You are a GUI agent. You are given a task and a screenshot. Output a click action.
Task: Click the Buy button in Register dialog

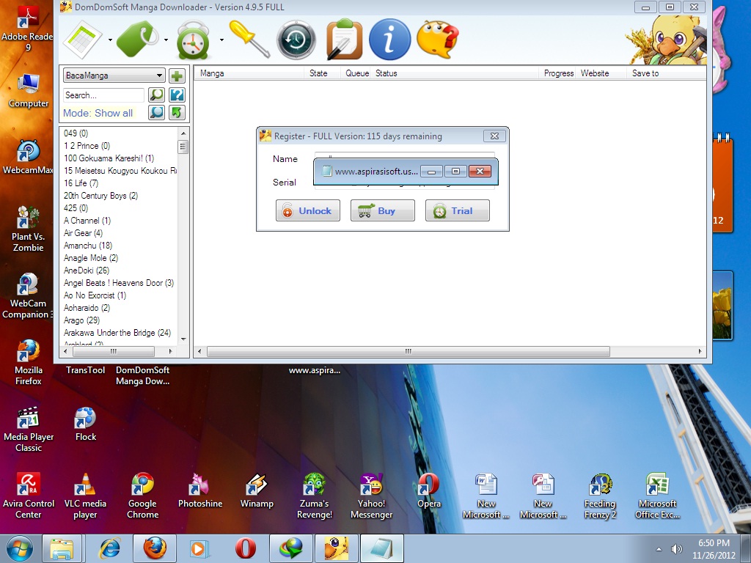(x=383, y=210)
